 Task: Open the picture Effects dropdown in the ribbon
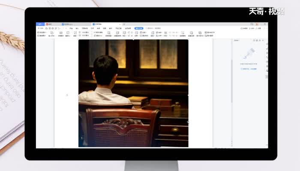[136, 33]
